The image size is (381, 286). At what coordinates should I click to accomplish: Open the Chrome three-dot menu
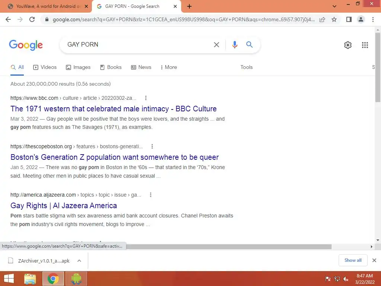(373, 19)
